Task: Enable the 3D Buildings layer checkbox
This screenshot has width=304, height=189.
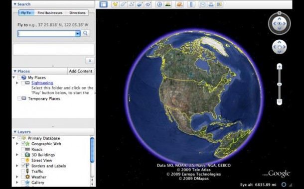Action: click(23, 155)
